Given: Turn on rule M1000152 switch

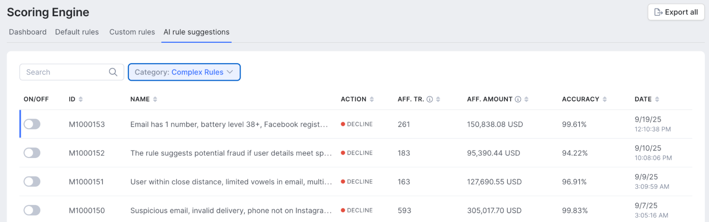Looking at the screenshot, I should point(32,153).
